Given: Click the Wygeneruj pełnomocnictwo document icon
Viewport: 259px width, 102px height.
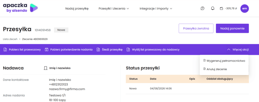Looking at the screenshot, I should [204, 61].
